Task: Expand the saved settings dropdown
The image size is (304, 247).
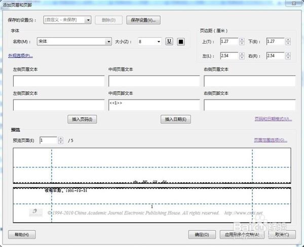Action: coord(88,20)
